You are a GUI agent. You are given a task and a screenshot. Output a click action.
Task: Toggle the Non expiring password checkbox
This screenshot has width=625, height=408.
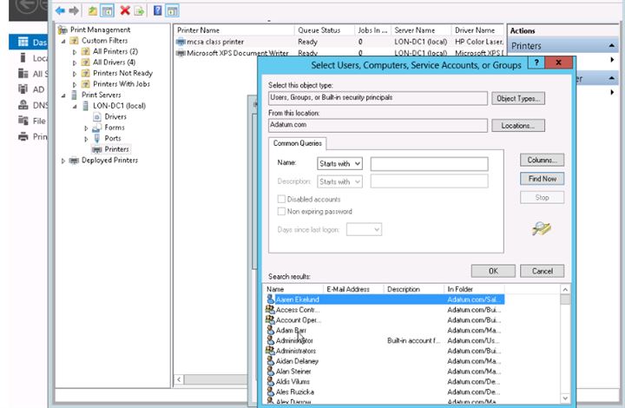281,211
